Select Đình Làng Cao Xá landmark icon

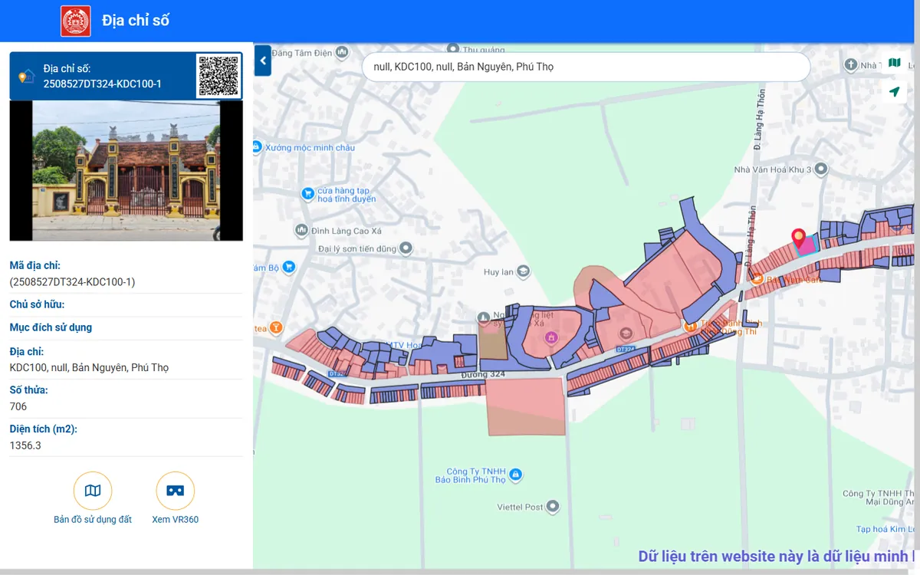pos(301,230)
